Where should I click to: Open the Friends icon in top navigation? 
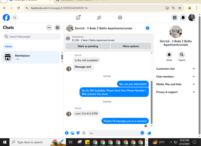point(99,18)
